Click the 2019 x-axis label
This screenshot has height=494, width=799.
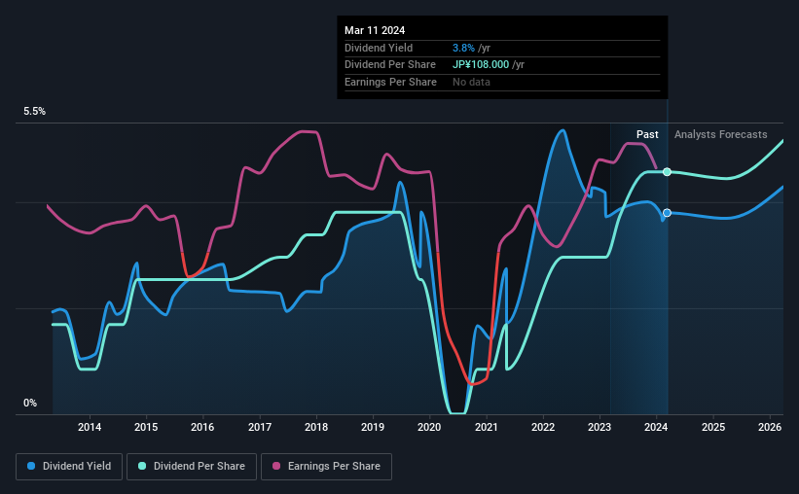pos(373,427)
